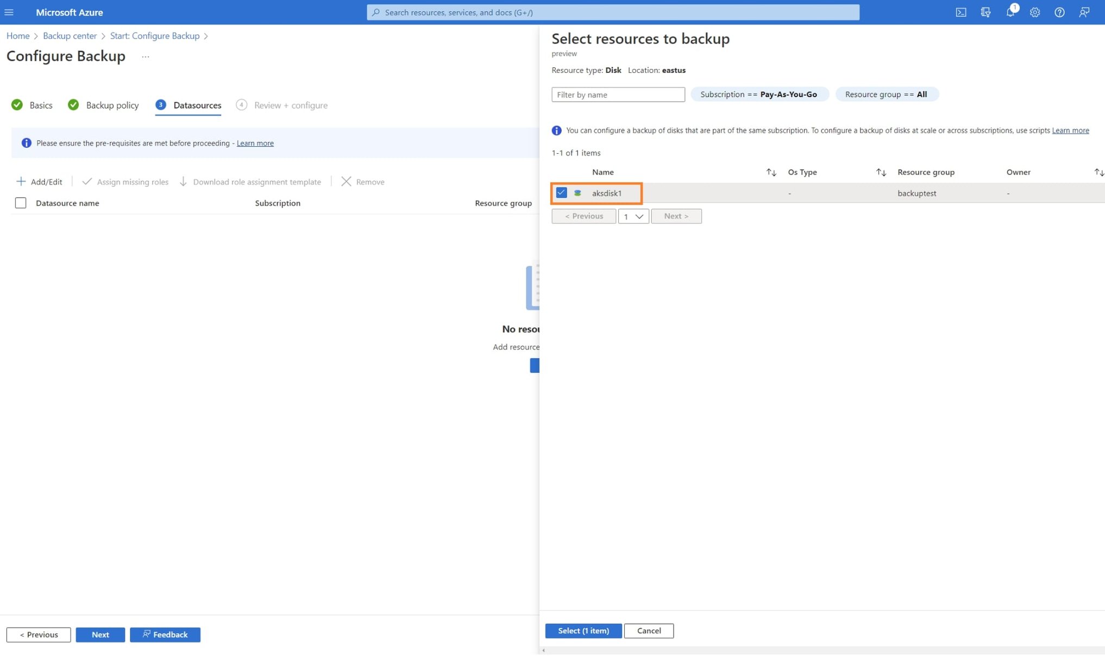Click the Select (1 item) button

click(x=583, y=631)
